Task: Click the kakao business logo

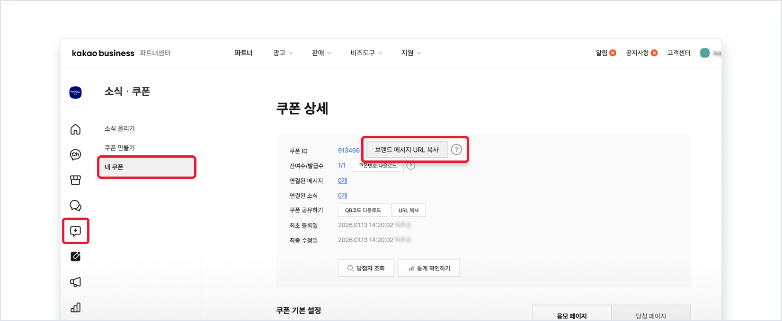Action: (103, 53)
